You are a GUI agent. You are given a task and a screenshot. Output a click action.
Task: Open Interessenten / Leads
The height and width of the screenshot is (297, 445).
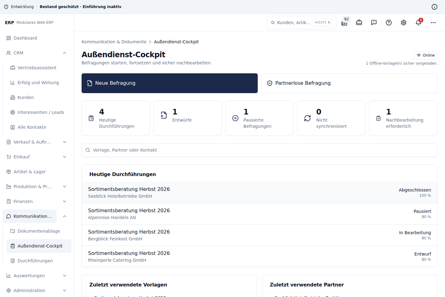tap(39, 112)
